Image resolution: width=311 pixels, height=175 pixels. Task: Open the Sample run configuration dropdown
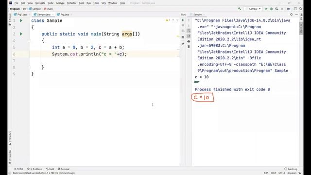[253, 9]
